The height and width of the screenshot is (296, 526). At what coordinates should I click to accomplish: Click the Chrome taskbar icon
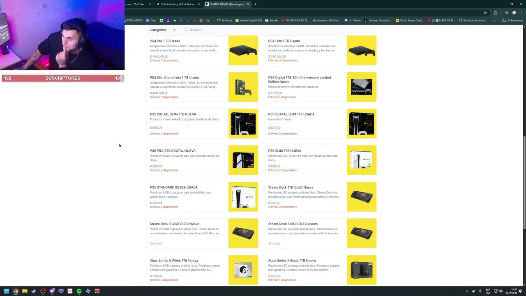16,291
